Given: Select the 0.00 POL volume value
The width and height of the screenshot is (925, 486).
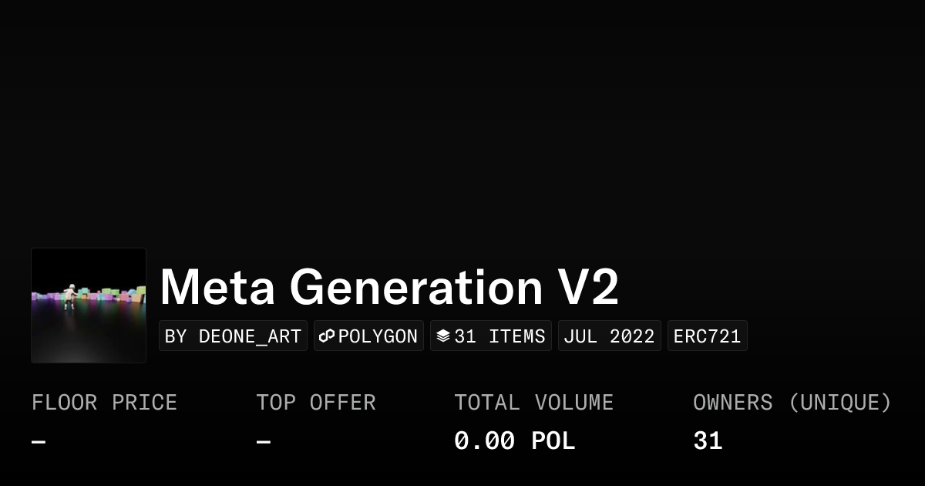Looking at the screenshot, I should (514, 441).
